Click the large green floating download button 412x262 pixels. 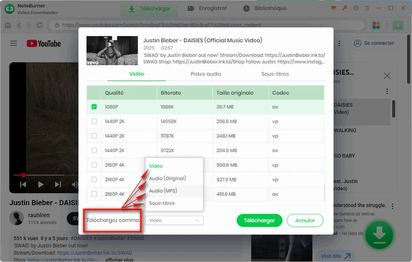[x=379, y=235]
